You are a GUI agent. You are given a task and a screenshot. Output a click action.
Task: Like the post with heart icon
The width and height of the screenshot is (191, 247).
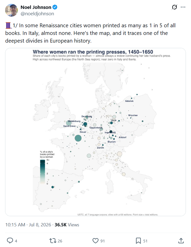tap(95, 241)
